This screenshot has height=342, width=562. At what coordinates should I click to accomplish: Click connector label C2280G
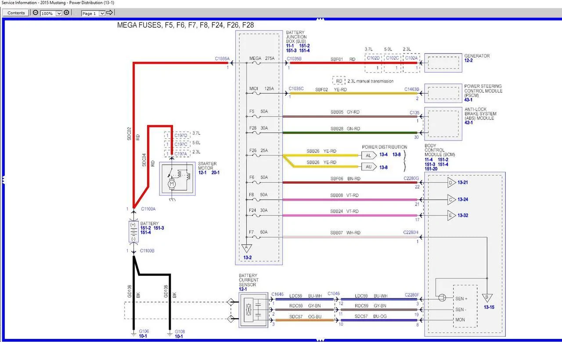412,178
